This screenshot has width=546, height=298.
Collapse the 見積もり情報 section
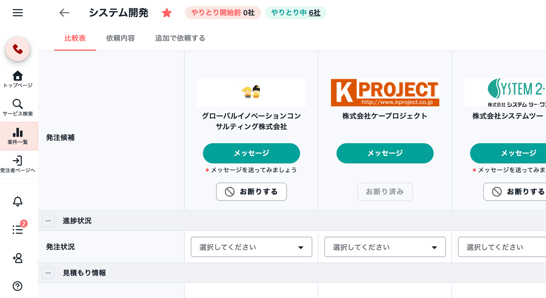point(48,273)
